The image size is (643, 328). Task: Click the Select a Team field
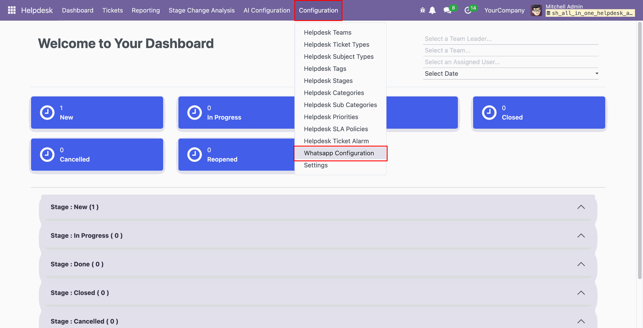pyautogui.click(x=511, y=51)
